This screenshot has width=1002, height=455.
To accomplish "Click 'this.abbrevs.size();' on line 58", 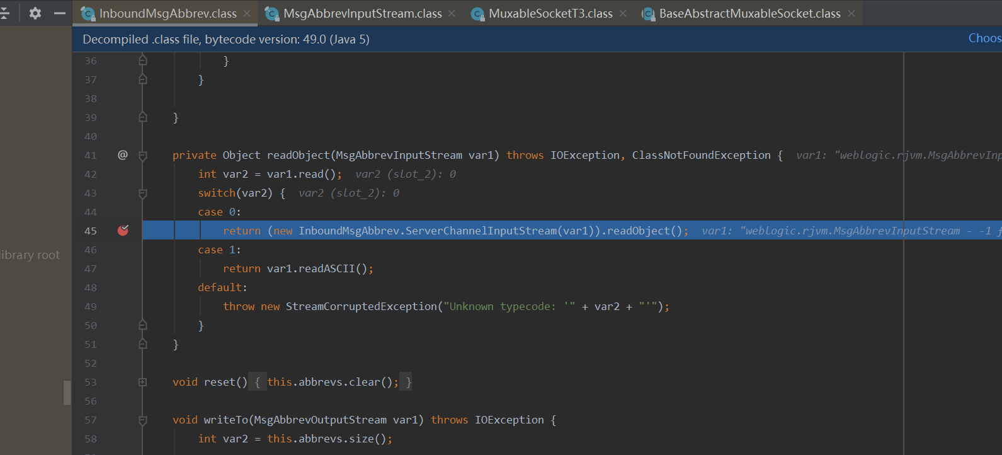I will (x=329, y=439).
